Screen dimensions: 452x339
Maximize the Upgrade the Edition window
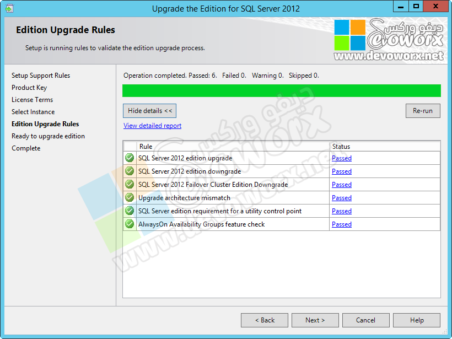coord(416,7)
